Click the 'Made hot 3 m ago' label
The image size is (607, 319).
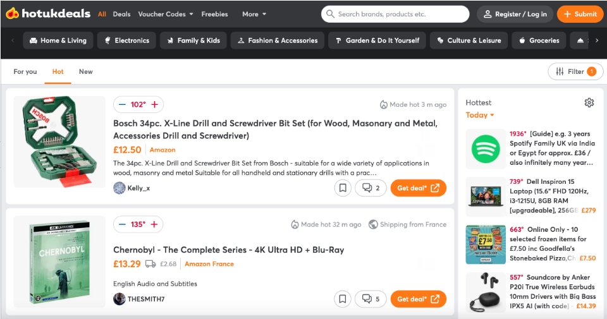pyautogui.click(x=413, y=104)
